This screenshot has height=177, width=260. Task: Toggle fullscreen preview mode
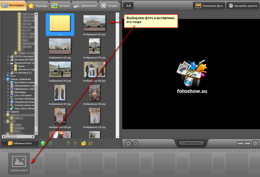coord(256,143)
